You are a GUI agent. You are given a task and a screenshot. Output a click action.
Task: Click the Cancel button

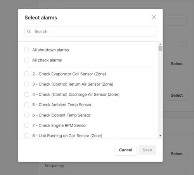(125, 150)
